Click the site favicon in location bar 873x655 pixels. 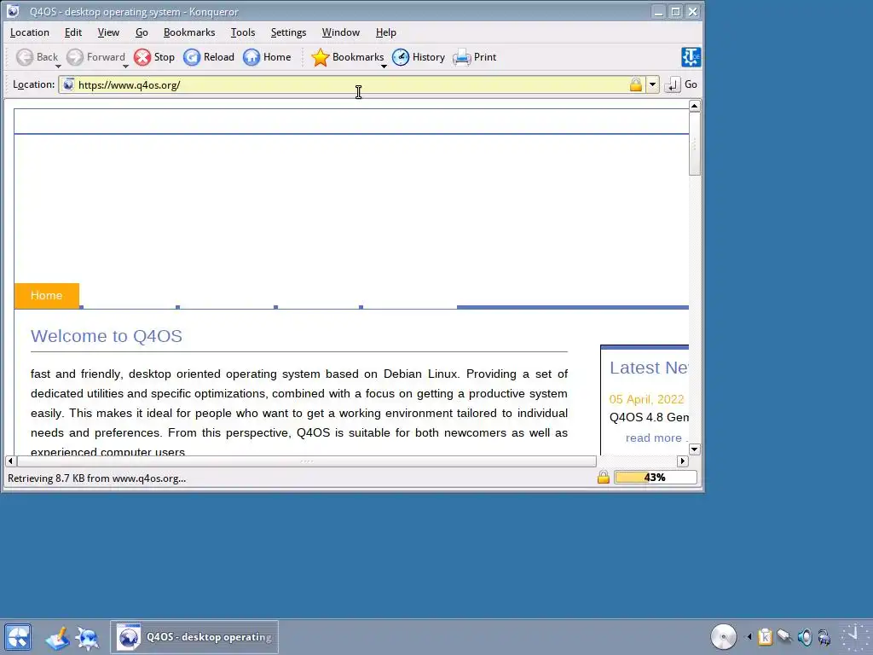[68, 84]
